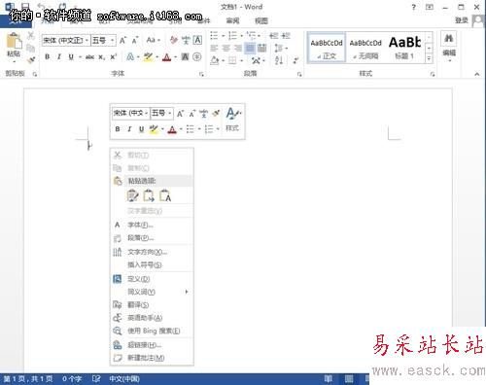Clear all formatting using the ribbon eraser icon
Viewport: 486px width, 385px height.
point(174,40)
